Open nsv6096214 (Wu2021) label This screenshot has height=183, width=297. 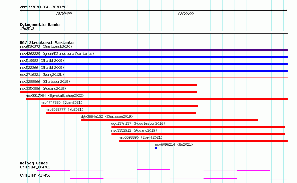pos(174,144)
